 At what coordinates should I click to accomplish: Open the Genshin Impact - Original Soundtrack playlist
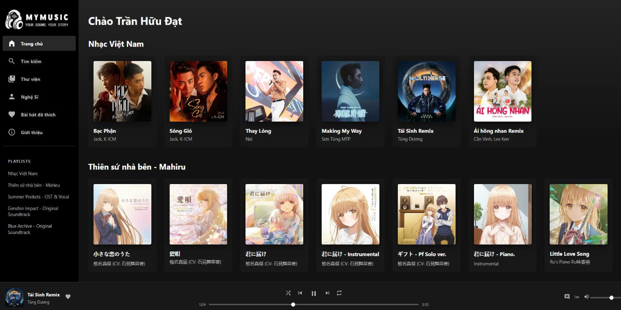click(32, 211)
